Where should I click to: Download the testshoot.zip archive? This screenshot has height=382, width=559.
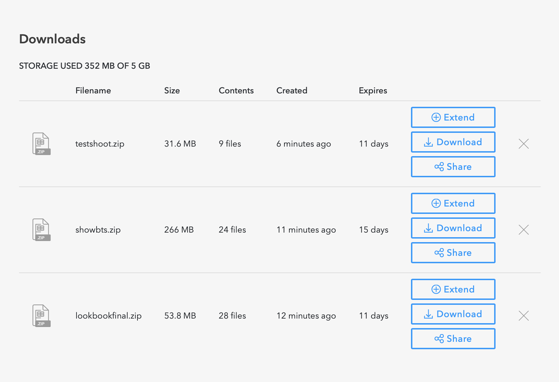(x=453, y=142)
